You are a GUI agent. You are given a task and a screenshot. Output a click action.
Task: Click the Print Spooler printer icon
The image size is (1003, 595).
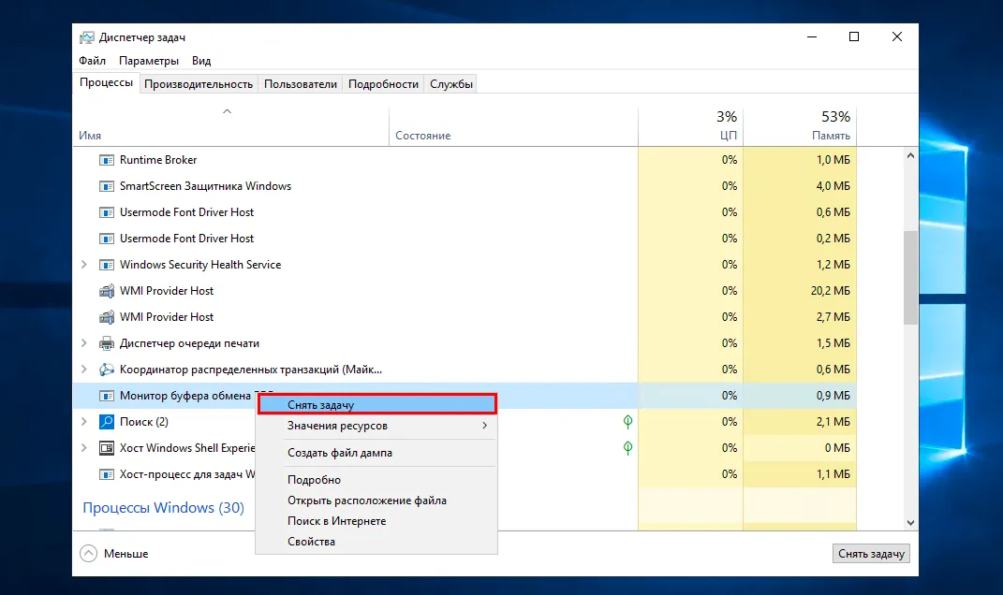pyautogui.click(x=107, y=343)
